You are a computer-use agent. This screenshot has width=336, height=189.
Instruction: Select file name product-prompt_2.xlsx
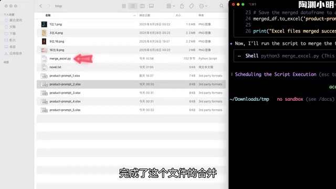65,84
